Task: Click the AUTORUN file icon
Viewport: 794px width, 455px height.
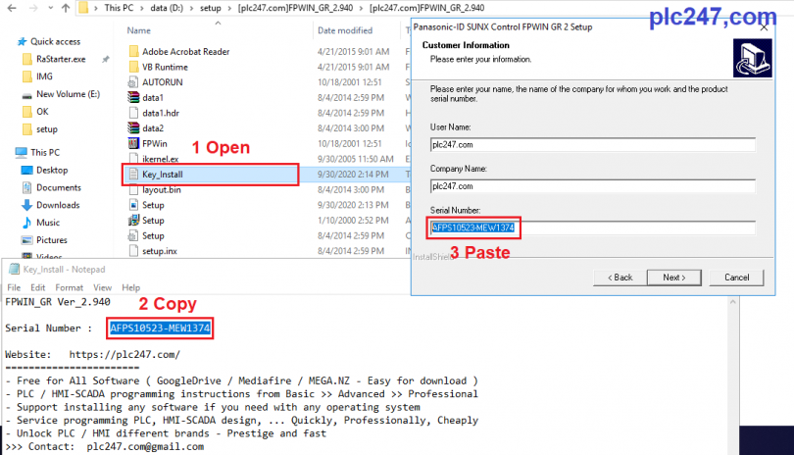Action: (x=135, y=81)
